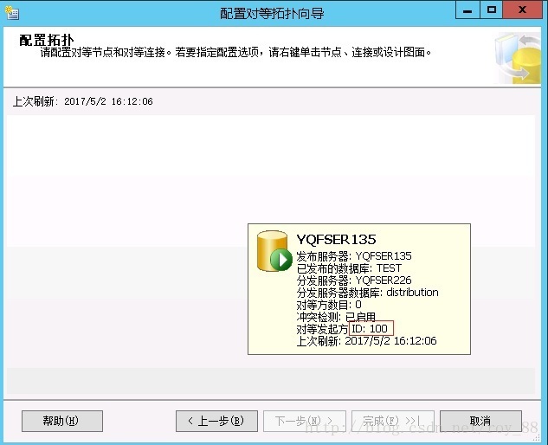The width and height of the screenshot is (548, 445).
Task: Click the replication graphic in the header
Action: coord(518,58)
